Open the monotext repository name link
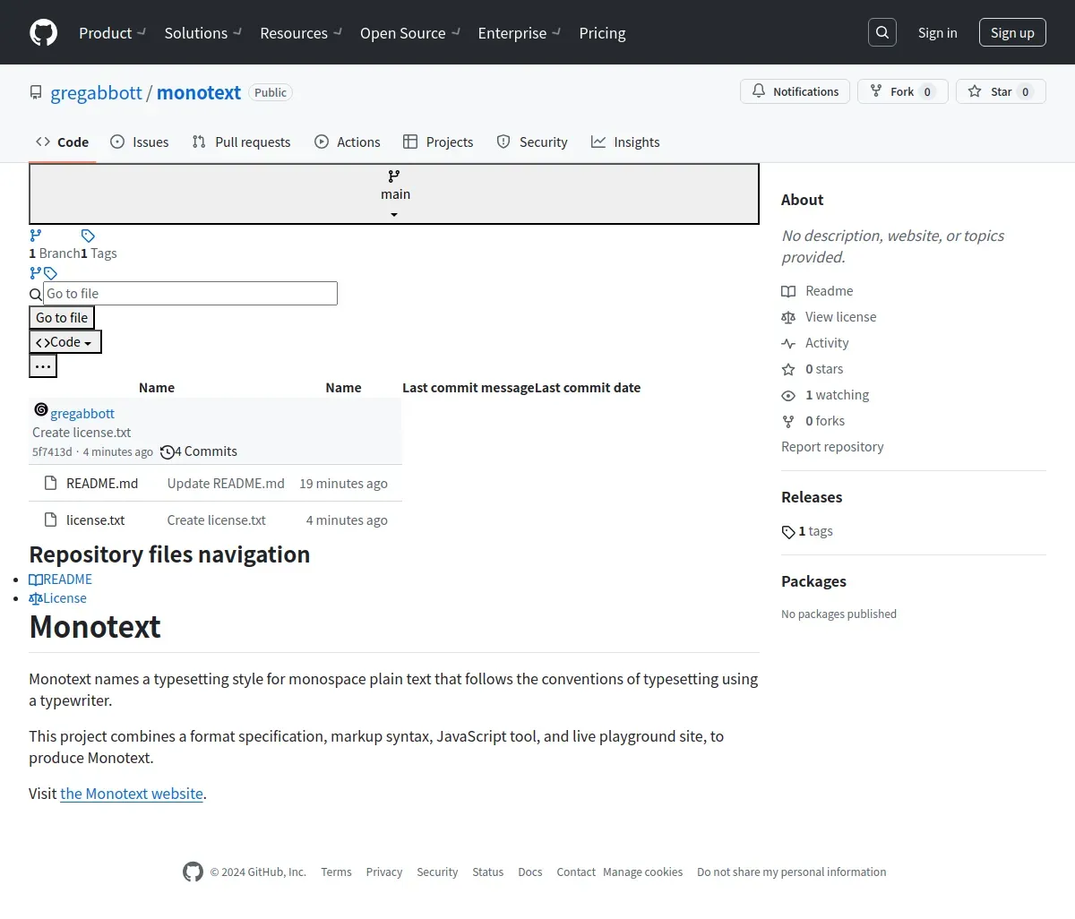This screenshot has height=919, width=1075. point(199,92)
